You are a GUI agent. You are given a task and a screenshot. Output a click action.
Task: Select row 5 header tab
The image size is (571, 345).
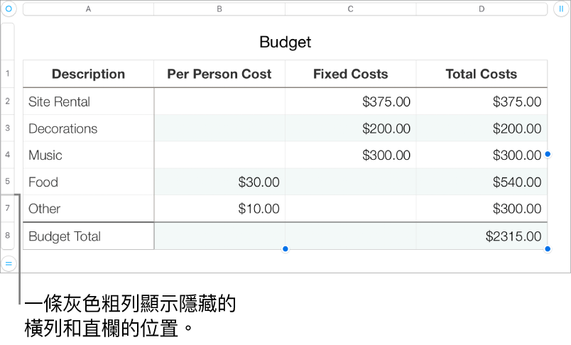point(8,182)
